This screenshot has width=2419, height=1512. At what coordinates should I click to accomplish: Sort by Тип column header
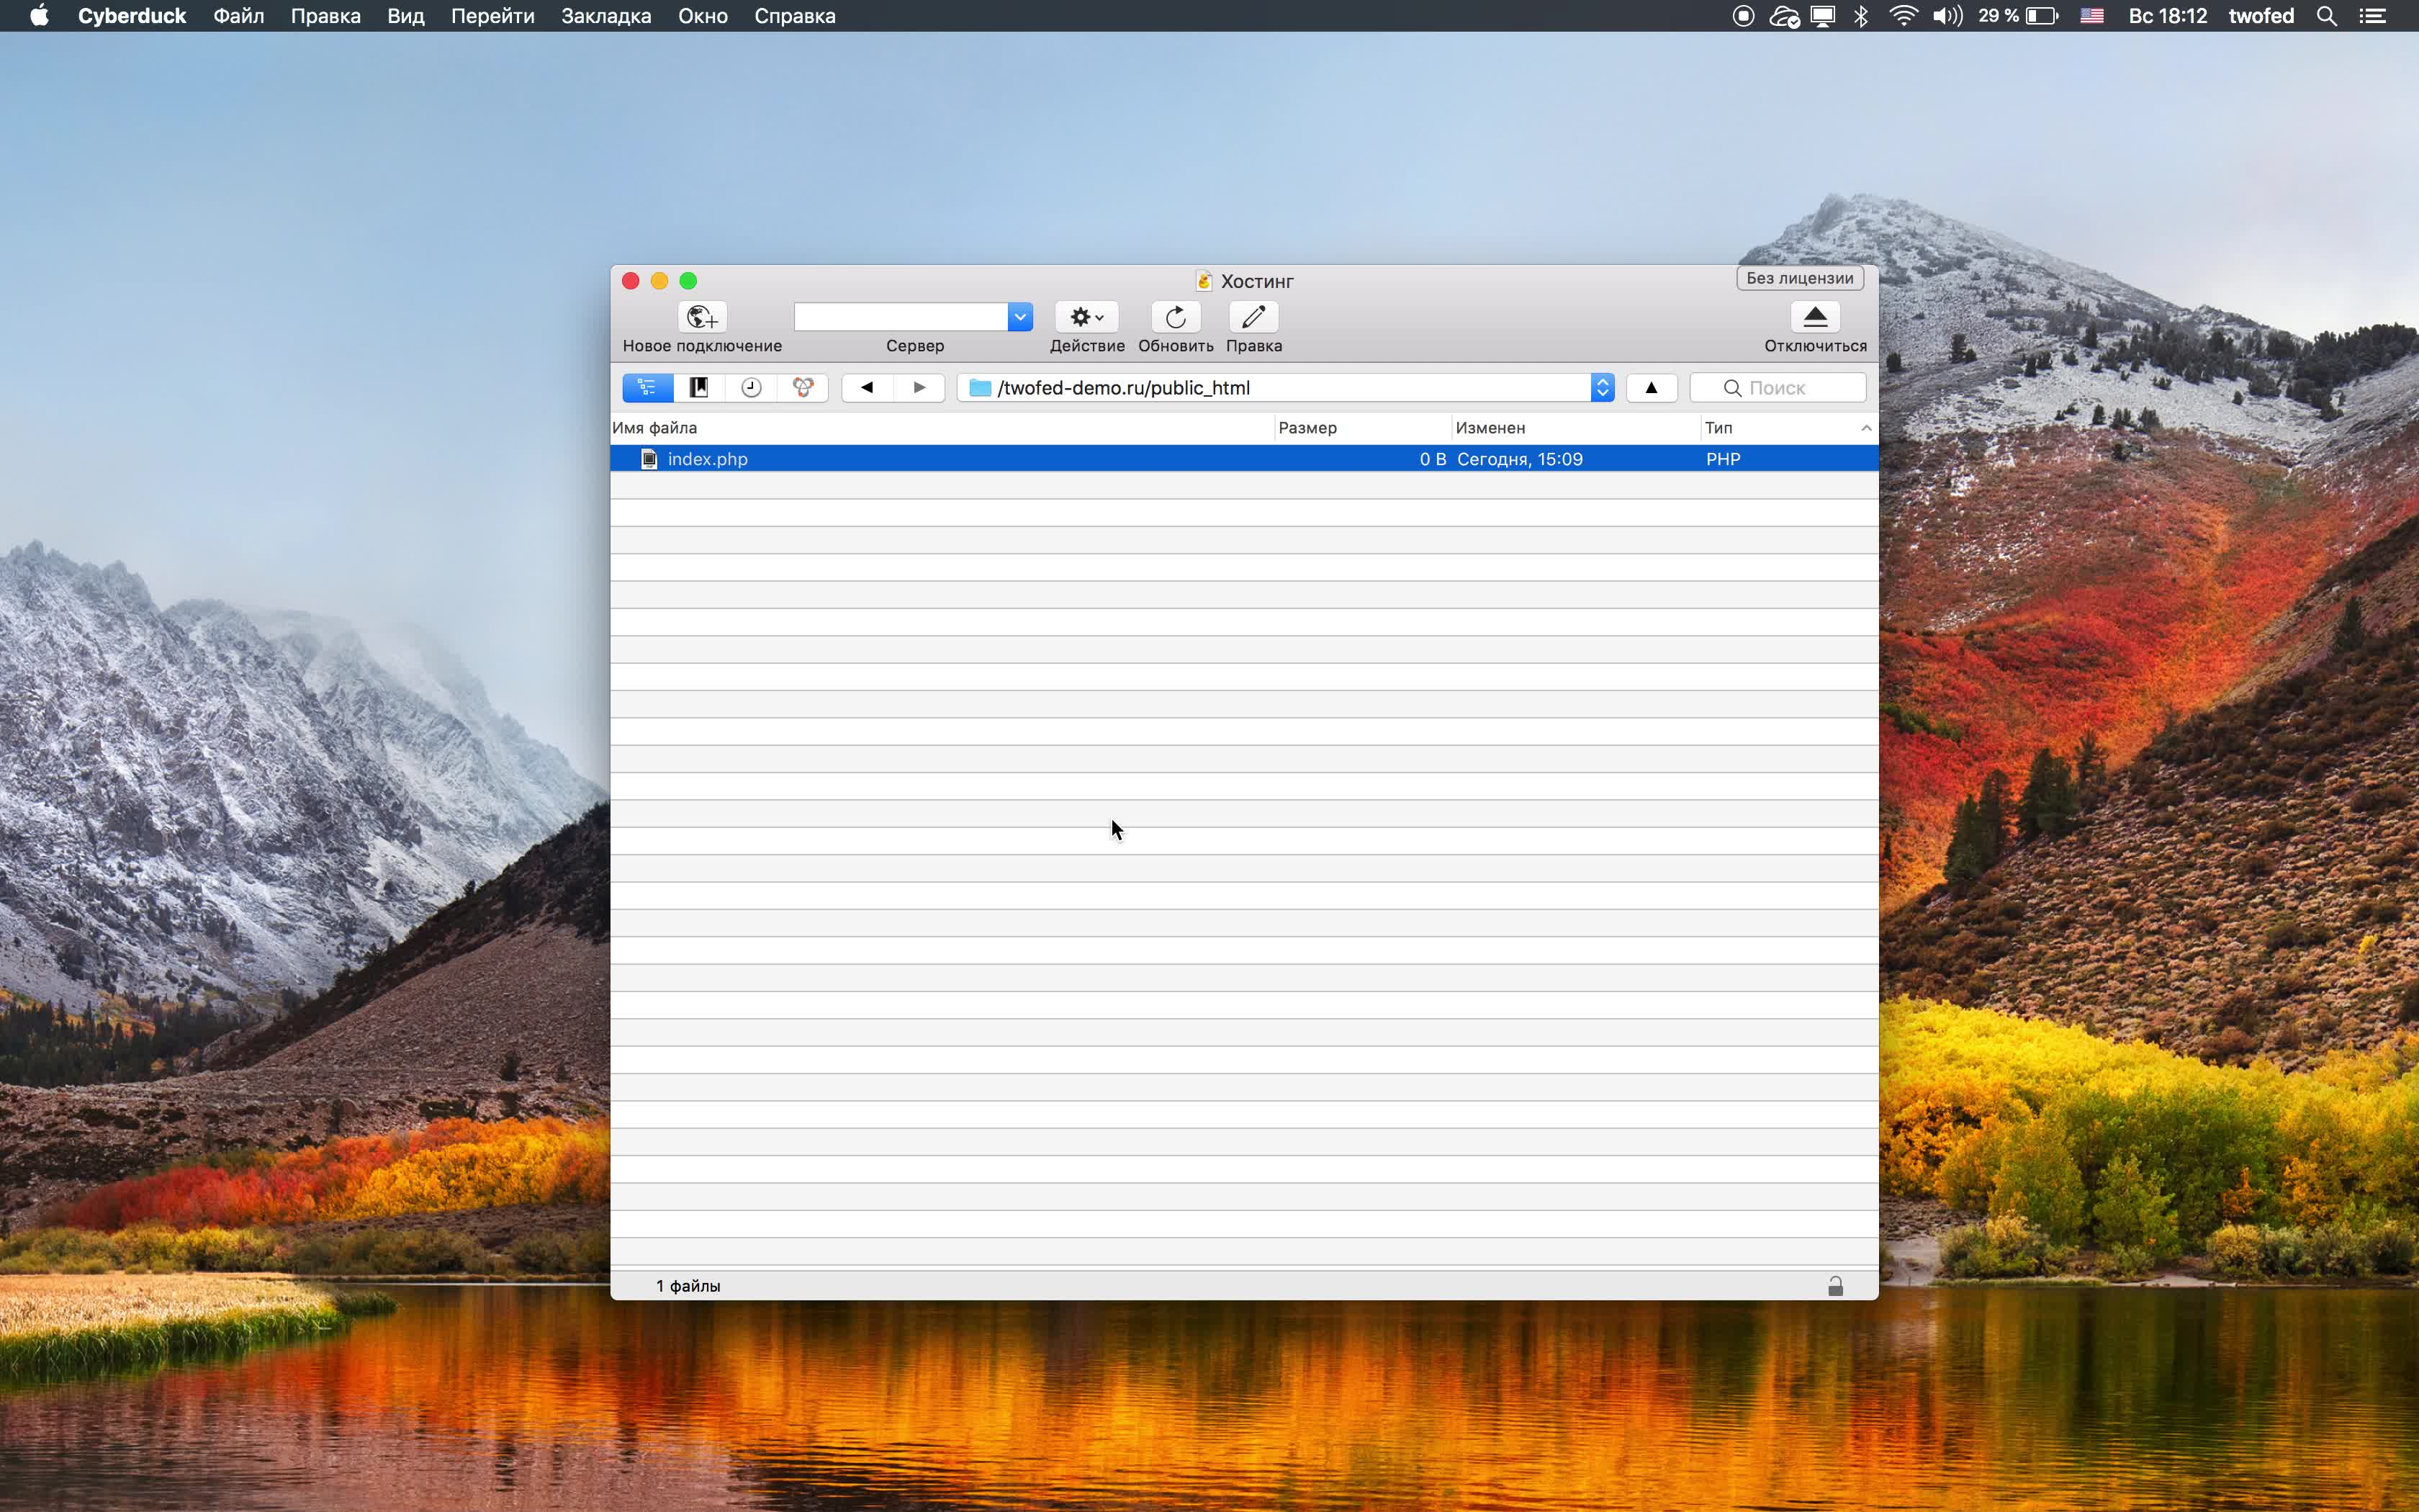1789,428
